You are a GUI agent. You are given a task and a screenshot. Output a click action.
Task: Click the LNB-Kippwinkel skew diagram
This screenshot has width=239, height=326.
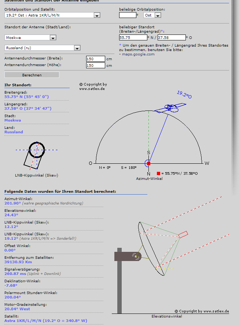pyautogui.click(x=37, y=156)
